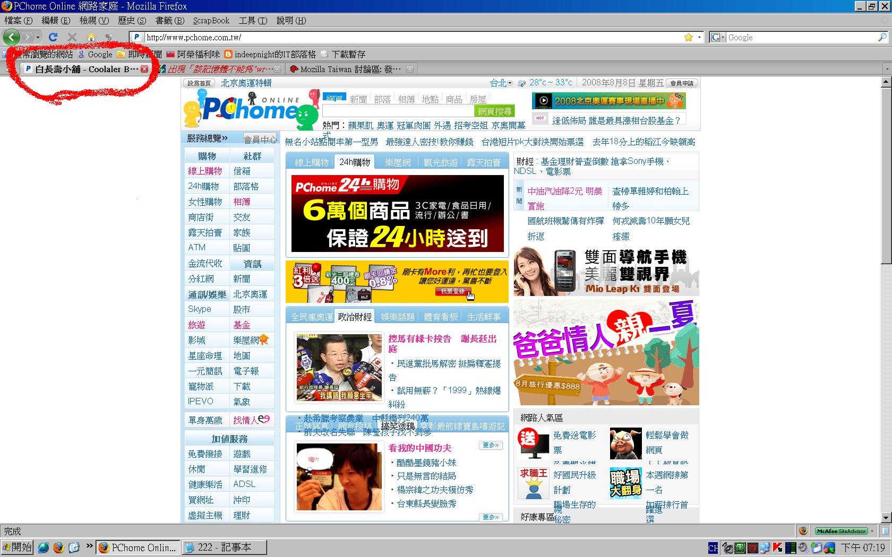Open the Mio Leap K1 phone advertisement
The height and width of the screenshot is (557, 892).
coord(606,271)
